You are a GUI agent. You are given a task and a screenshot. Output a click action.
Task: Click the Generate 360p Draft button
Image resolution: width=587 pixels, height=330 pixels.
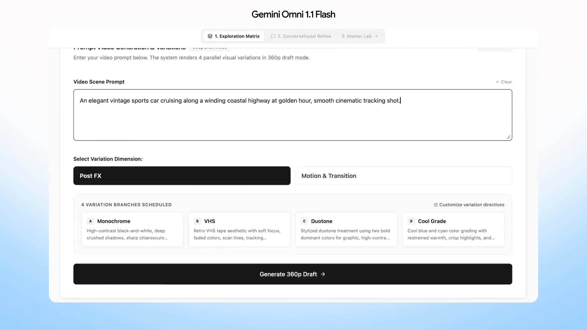[293, 274]
